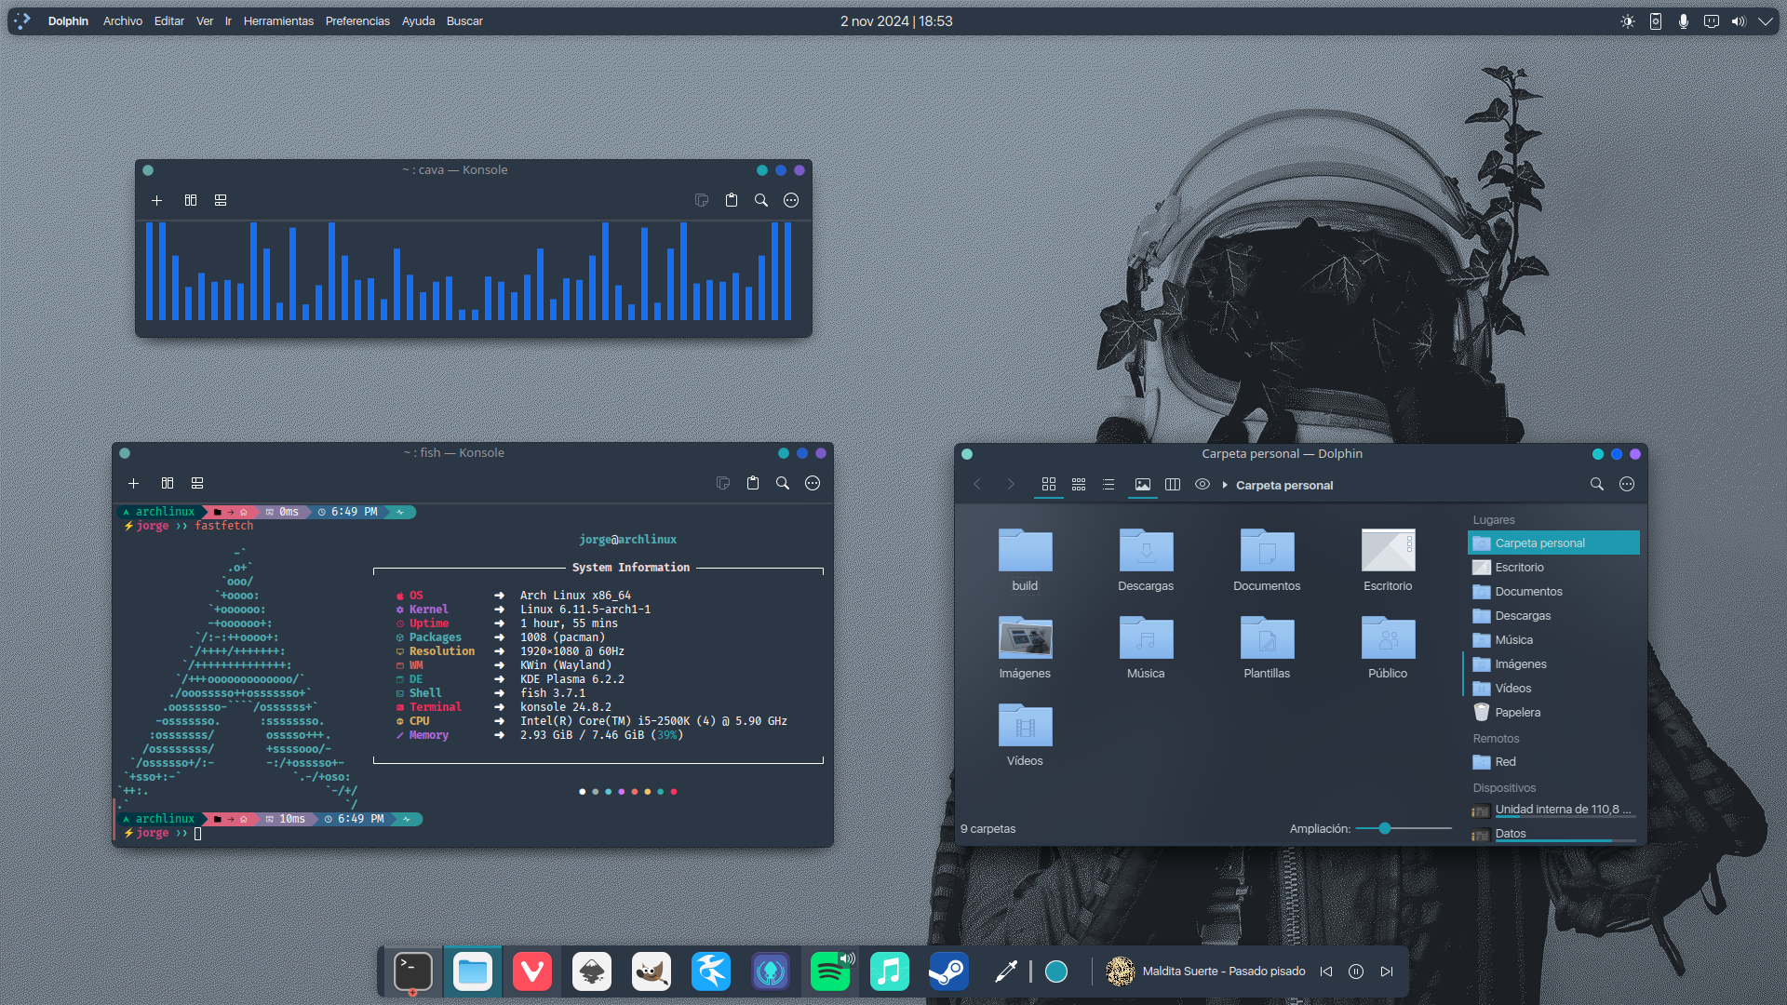Screen dimensions: 1787x1005
Task: Expand hidden system tray icons arrow
Action: point(1766,20)
